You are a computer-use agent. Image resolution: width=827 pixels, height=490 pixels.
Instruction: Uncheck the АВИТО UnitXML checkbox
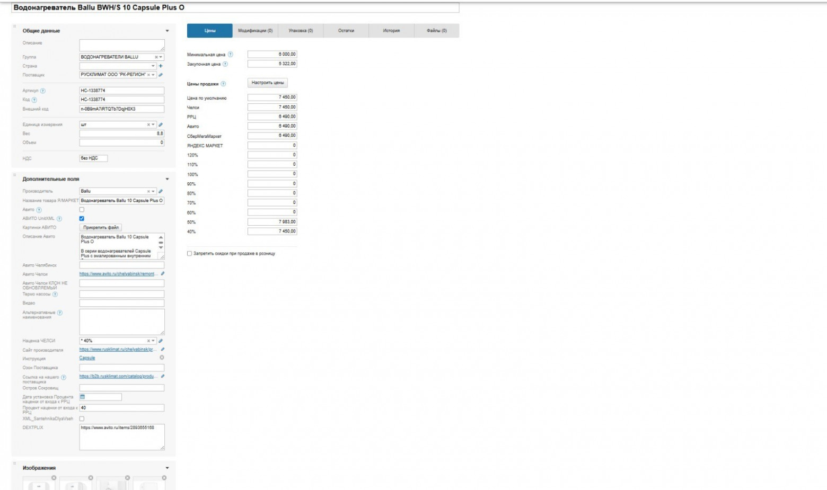point(82,218)
